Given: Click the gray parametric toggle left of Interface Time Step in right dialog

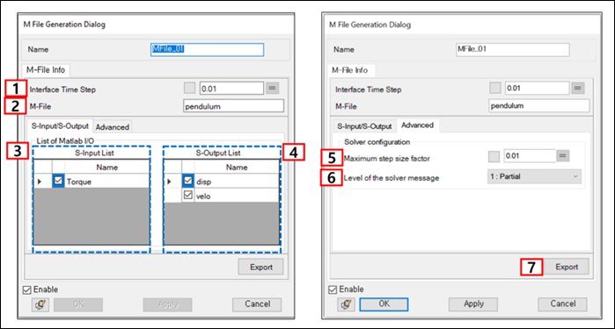Looking at the screenshot, I should coord(495,88).
